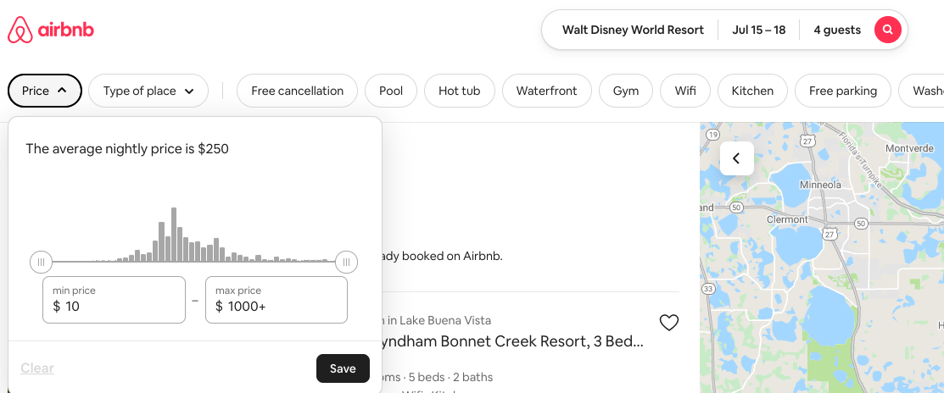
Task: Collapse the map with arrow button
Action: [x=736, y=158]
